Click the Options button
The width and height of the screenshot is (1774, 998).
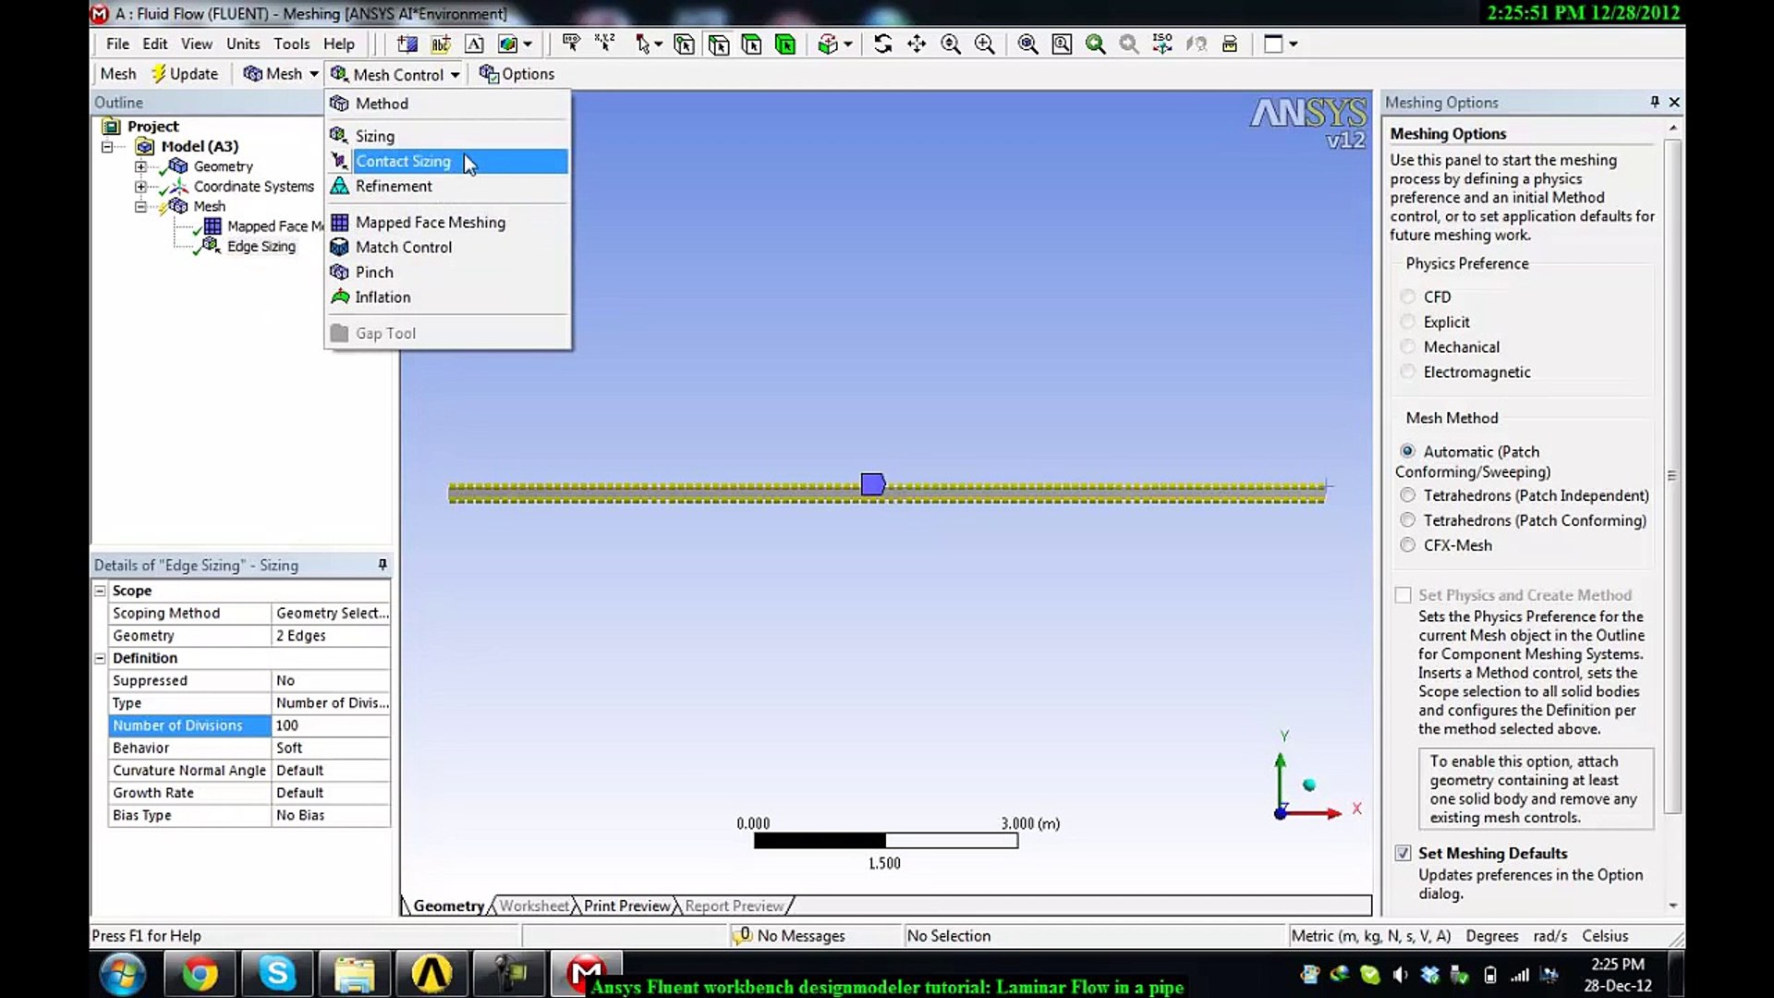[517, 74]
